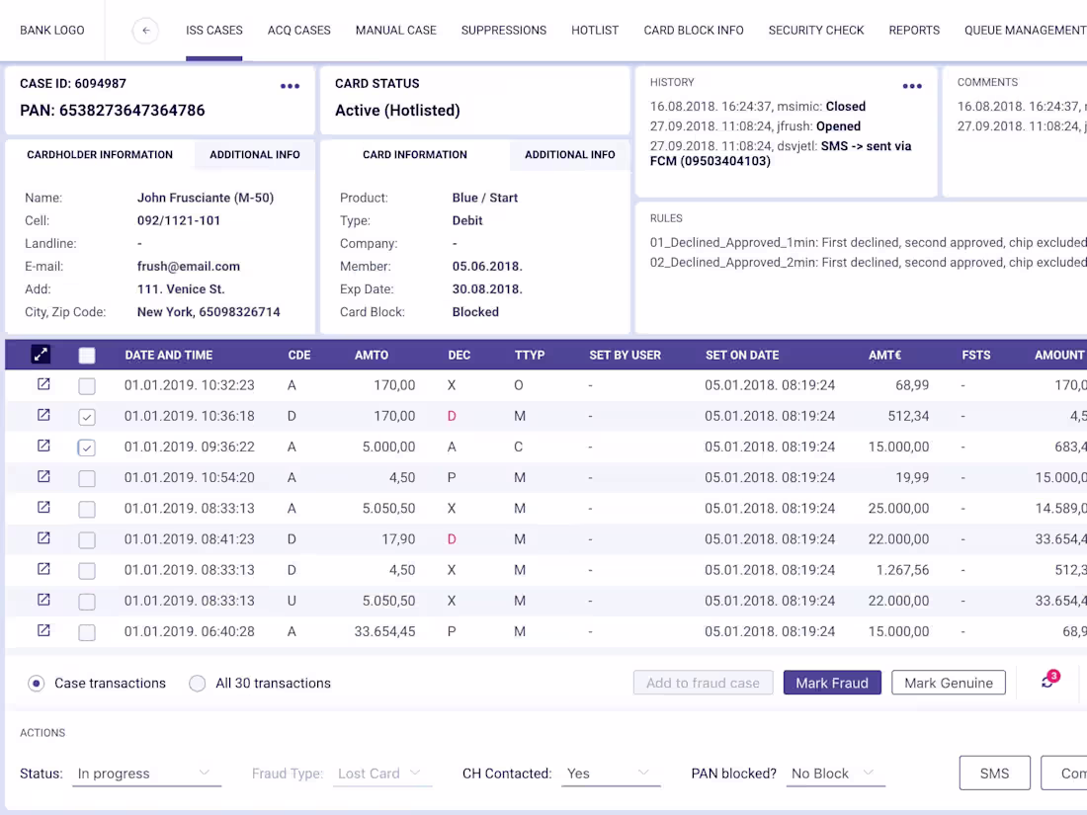Open the Status dropdown
1087x815 pixels.
[x=146, y=774]
